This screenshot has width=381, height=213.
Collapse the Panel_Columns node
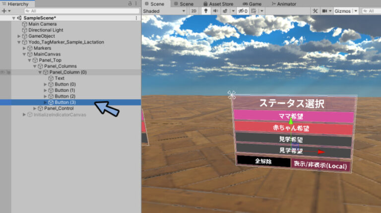pos(35,66)
